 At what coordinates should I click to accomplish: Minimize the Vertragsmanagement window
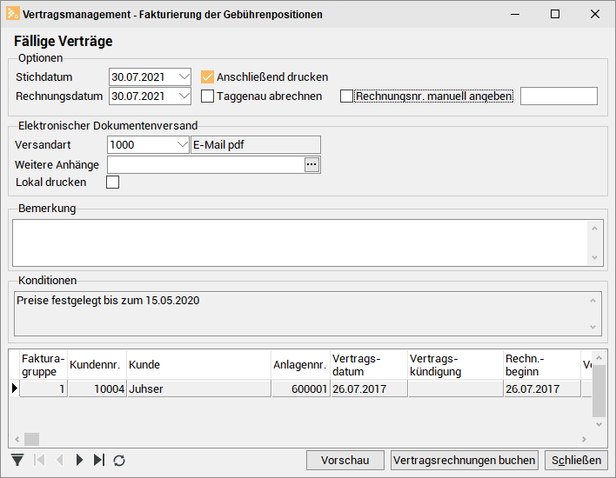tap(515, 14)
